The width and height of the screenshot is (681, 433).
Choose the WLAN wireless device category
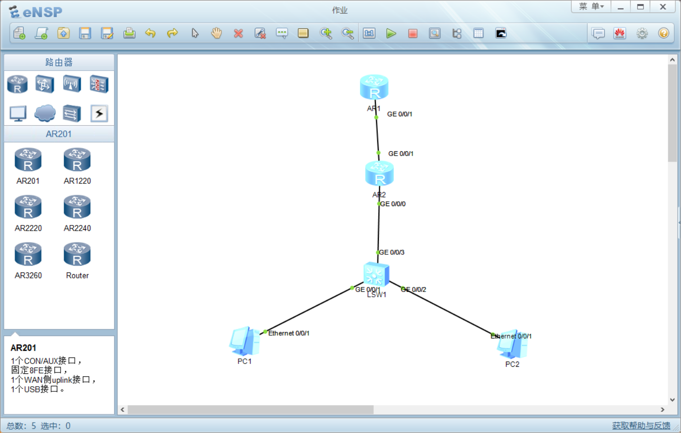[72, 85]
